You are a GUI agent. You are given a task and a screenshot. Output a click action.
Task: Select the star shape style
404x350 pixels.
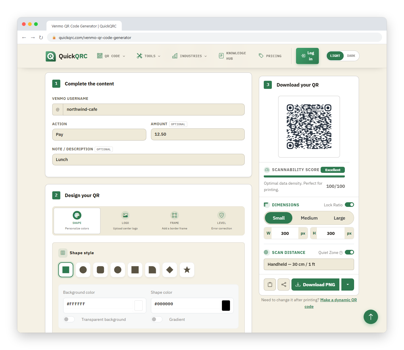tap(187, 270)
